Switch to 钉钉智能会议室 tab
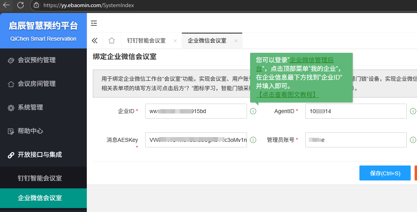Image resolution: width=417 pixels, height=212 pixels. 146,41
